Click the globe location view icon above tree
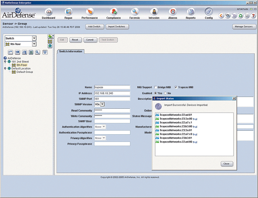258x198 pixels. pos(50,46)
